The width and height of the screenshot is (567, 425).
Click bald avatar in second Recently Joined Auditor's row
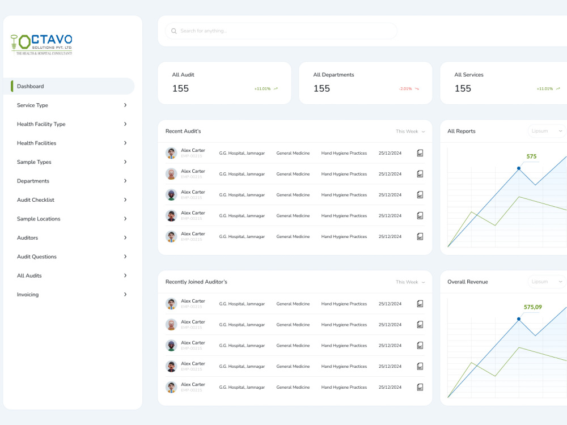coord(171,325)
